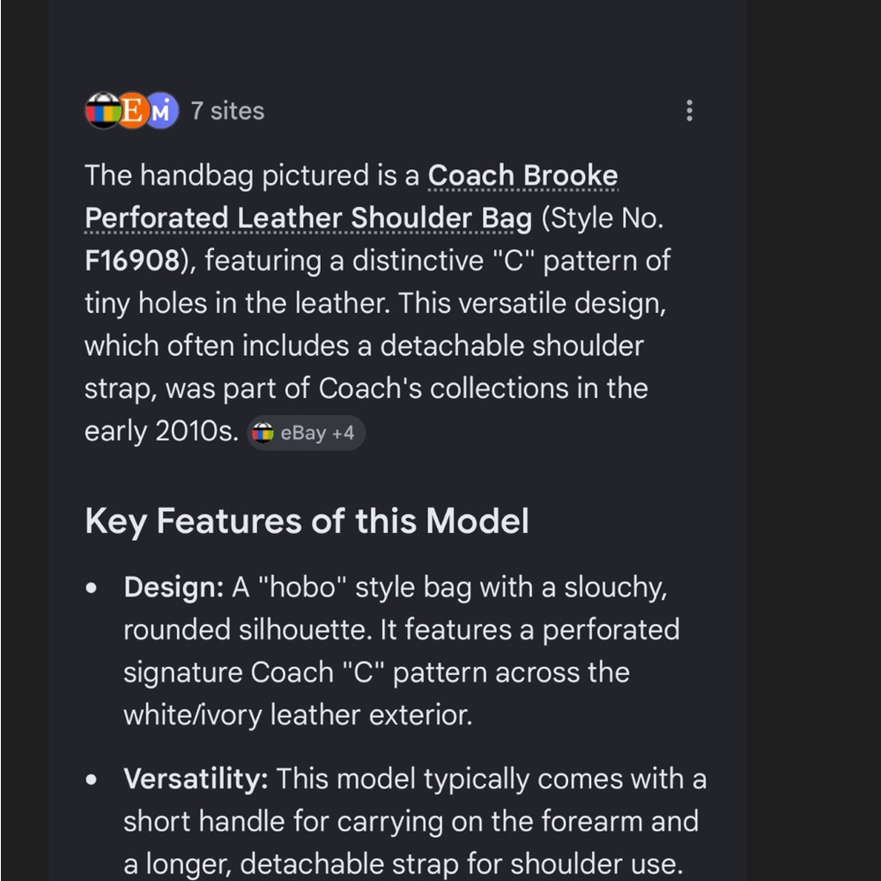The height and width of the screenshot is (881, 881).
Task: Select the Key Features of this Model heading
Action: [307, 521]
